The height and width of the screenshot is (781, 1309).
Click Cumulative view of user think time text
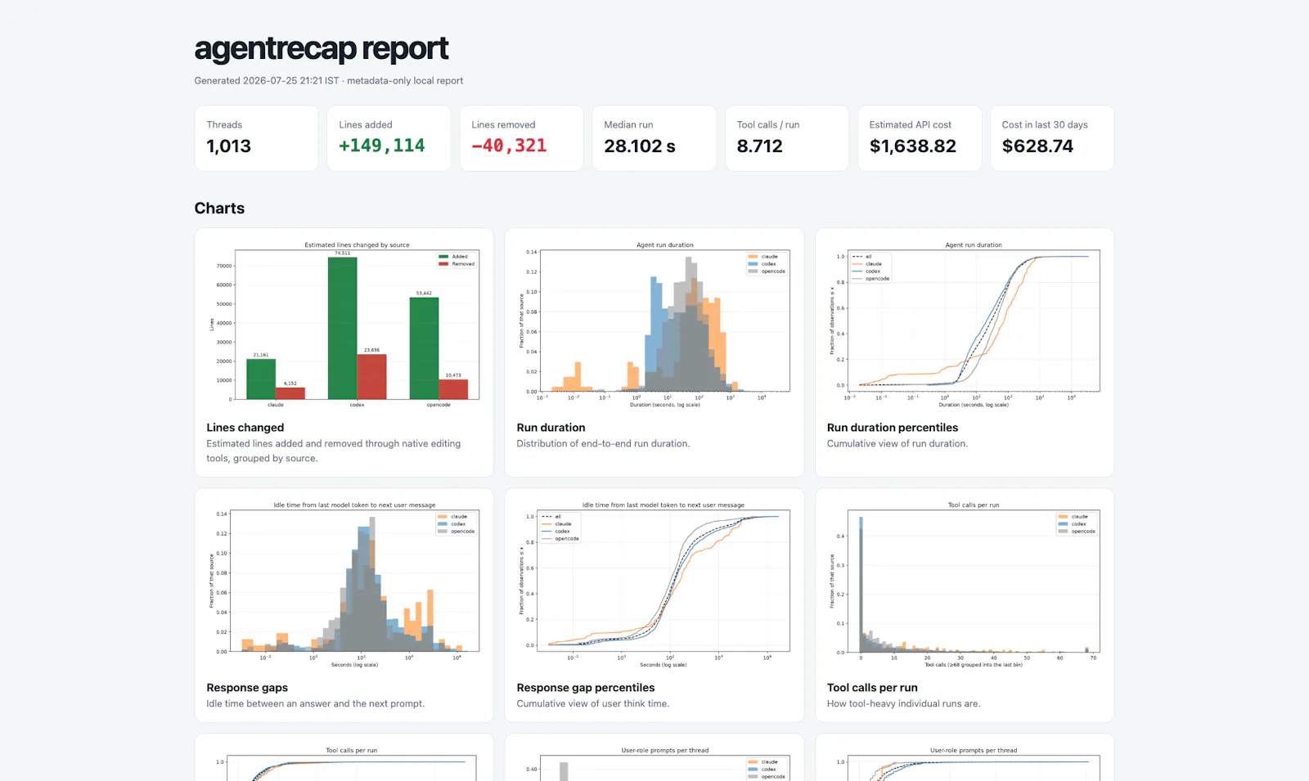[593, 704]
